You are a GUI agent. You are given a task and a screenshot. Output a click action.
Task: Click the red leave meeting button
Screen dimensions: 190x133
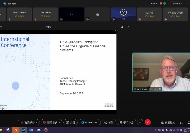[x=148, y=122]
